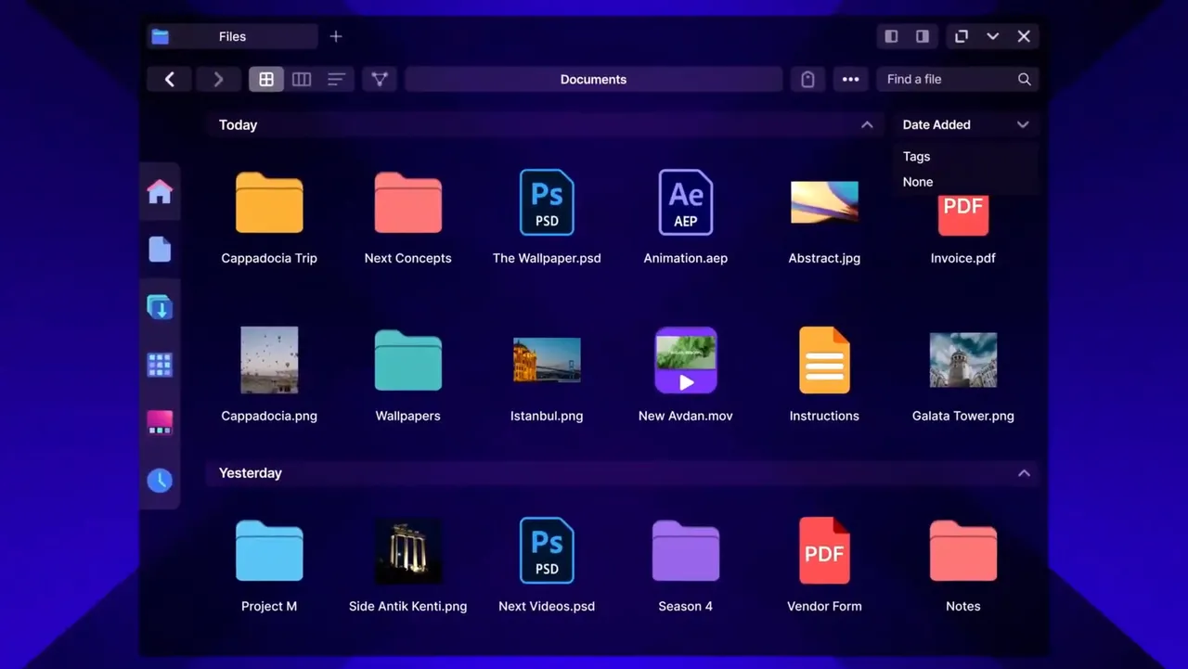Viewport: 1188px width, 669px height.
Task: Switch to list view layout
Action: pos(336,80)
